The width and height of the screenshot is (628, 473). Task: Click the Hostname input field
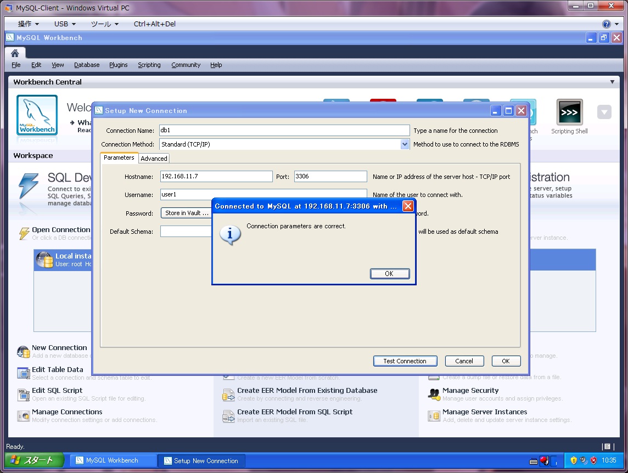[216, 176]
